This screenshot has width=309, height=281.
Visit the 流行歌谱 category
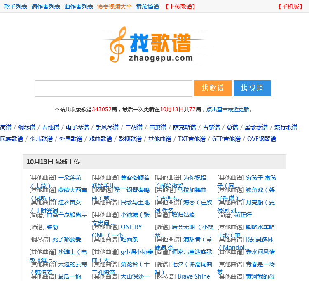(286, 127)
